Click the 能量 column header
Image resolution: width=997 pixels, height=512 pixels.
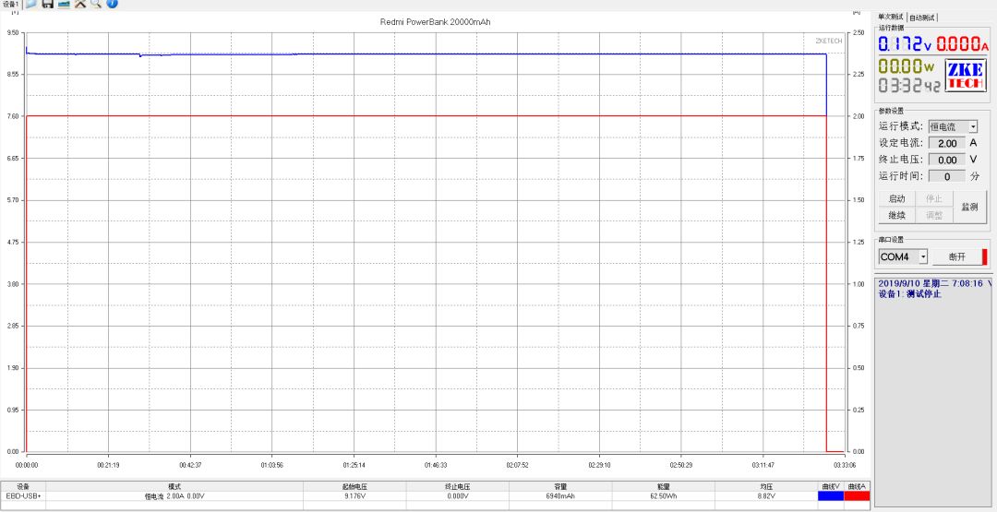click(x=663, y=486)
